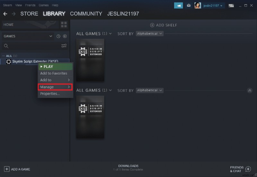Open the DOWNLOADS status area
The height and width of the screenshot is (177, 257).
(128, 168)
